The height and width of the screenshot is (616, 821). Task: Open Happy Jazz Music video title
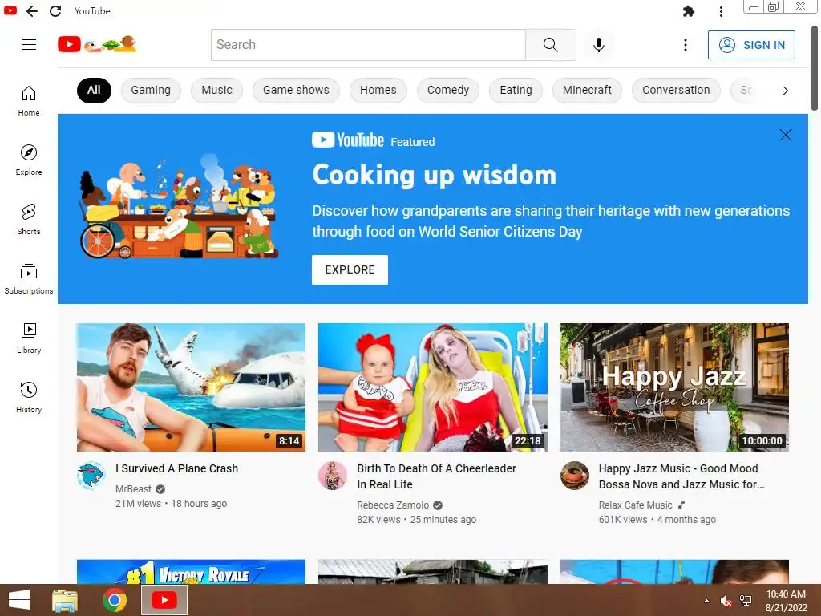pos(681,476)
